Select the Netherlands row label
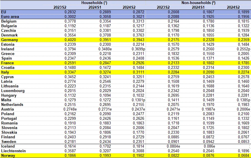Image resolution: width=251 pixels, height=158 pixels. 12,104
